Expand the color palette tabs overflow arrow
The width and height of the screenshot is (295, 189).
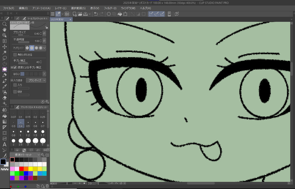point(48,150)
